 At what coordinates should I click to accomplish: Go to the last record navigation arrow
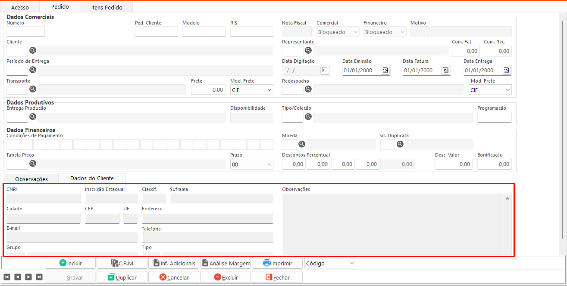[x=39, y=277]
